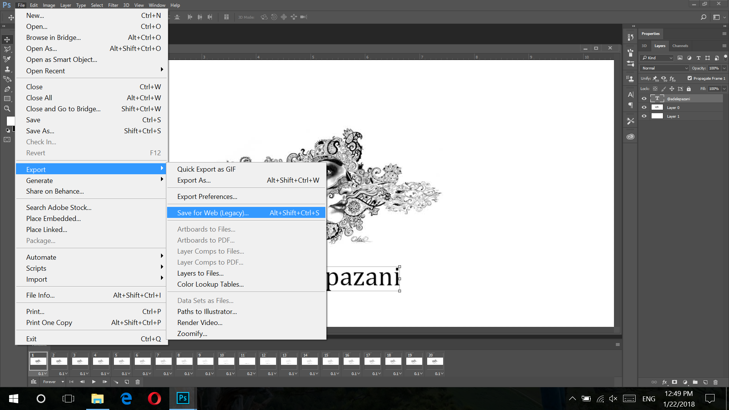Switch to the Channels tab
729x410 pixels.
click(x=680, y=46)
